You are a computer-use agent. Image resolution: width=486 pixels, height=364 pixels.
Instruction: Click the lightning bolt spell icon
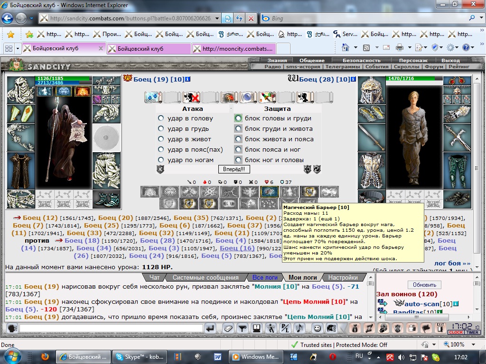pos(229,191)
